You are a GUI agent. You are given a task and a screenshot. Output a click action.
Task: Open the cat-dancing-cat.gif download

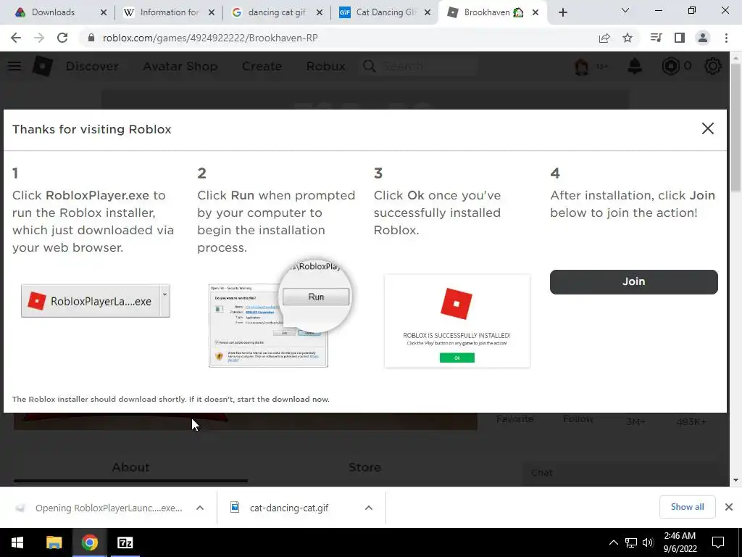pyautogui.click(x=289, y=508)
